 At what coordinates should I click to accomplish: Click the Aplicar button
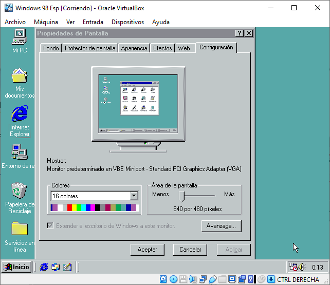[233, 250]
